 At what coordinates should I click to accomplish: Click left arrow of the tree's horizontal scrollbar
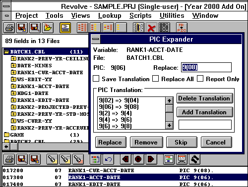click(6, 146)
